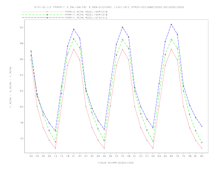220x170 pixels.
Task: Click y-axis tick label 24
Action: (x=21, y=75)
